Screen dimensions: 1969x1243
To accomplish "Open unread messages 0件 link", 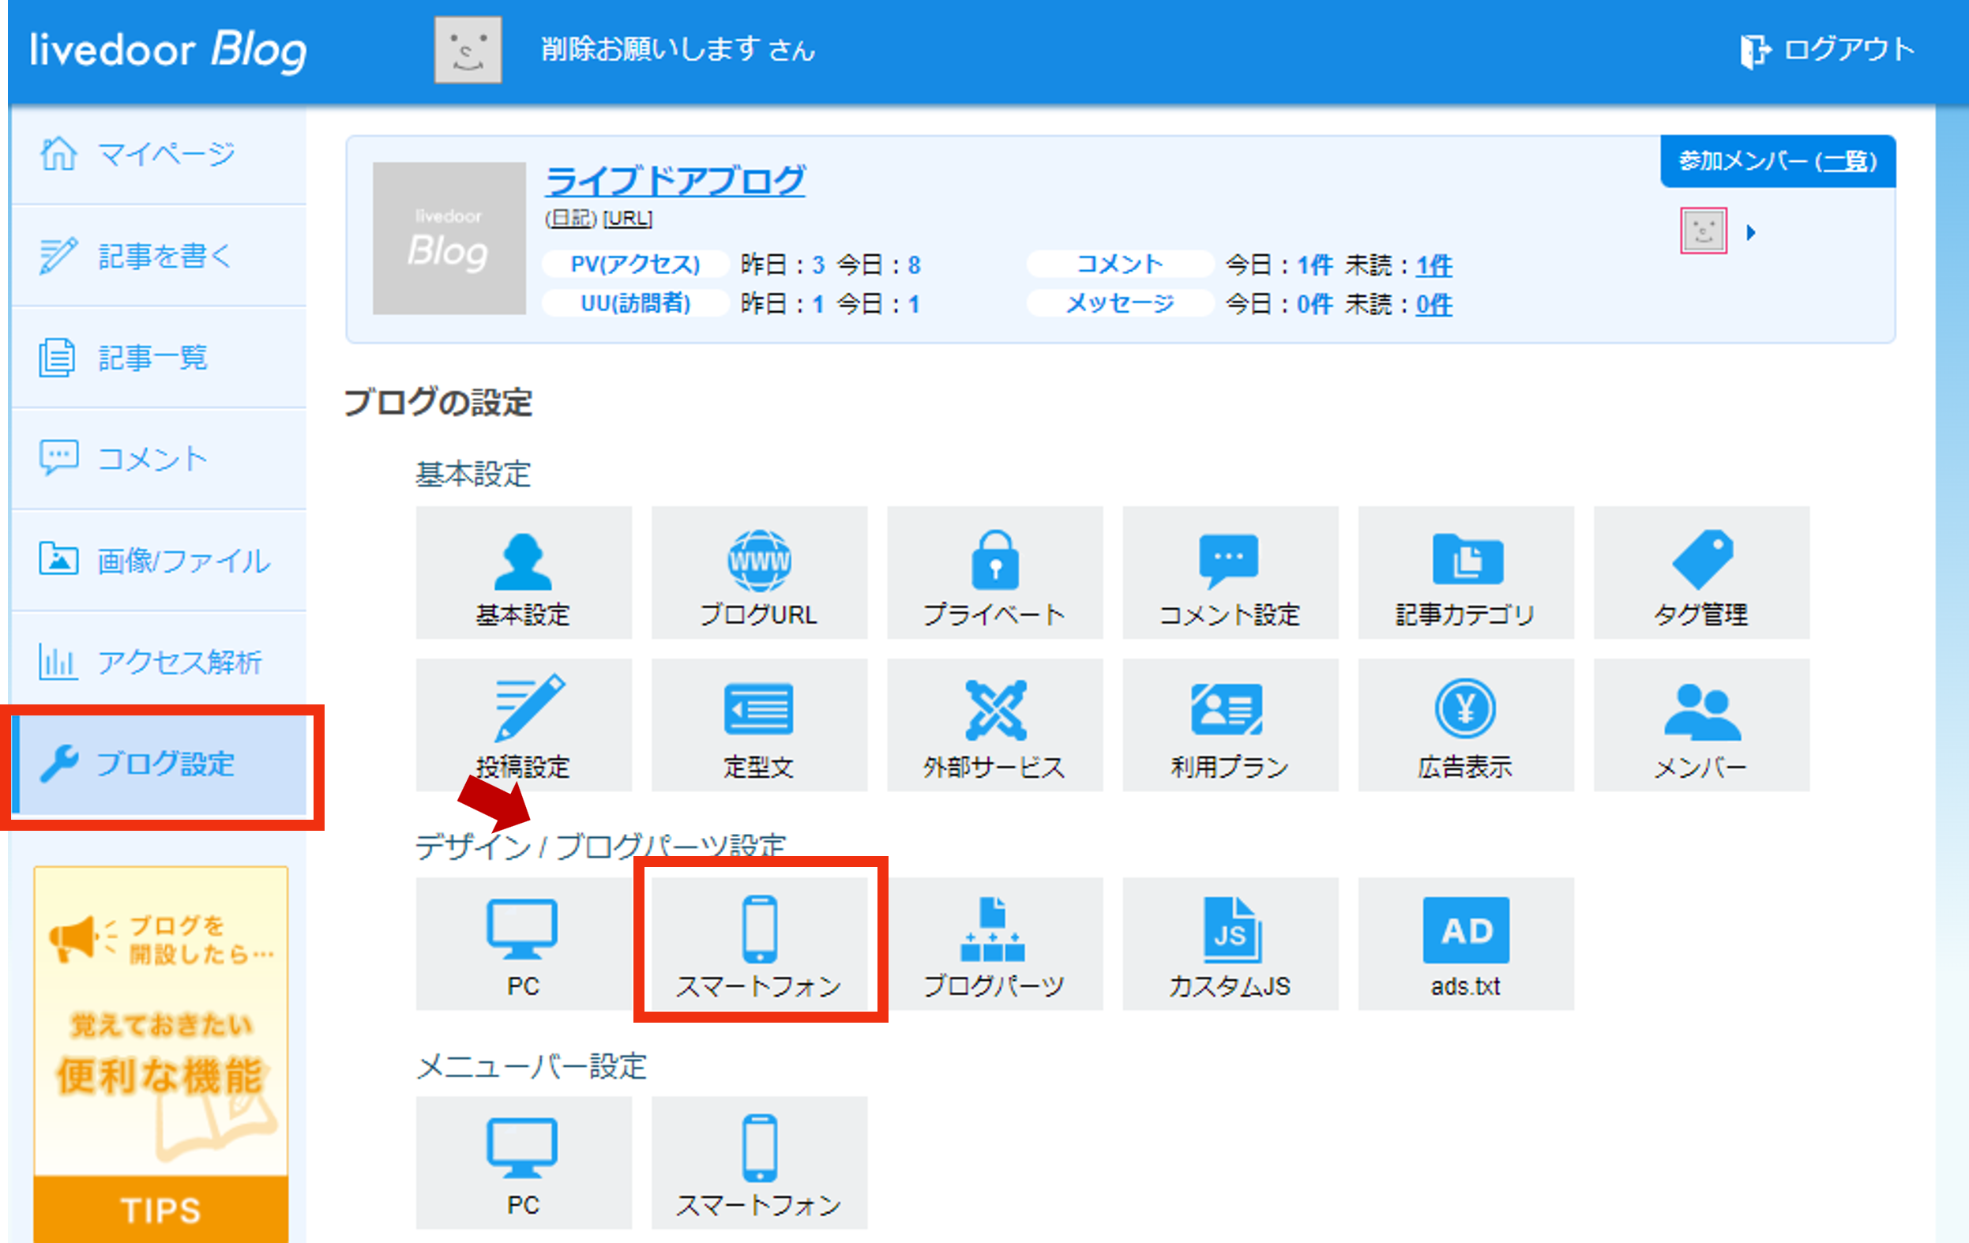I will (1434, 304).
